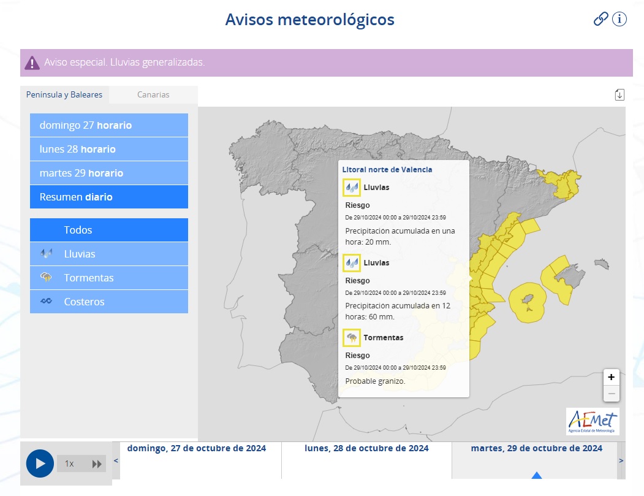Open the information icon at top right
Viewport: 644px width, 496px height.
[x=619, y=20]
